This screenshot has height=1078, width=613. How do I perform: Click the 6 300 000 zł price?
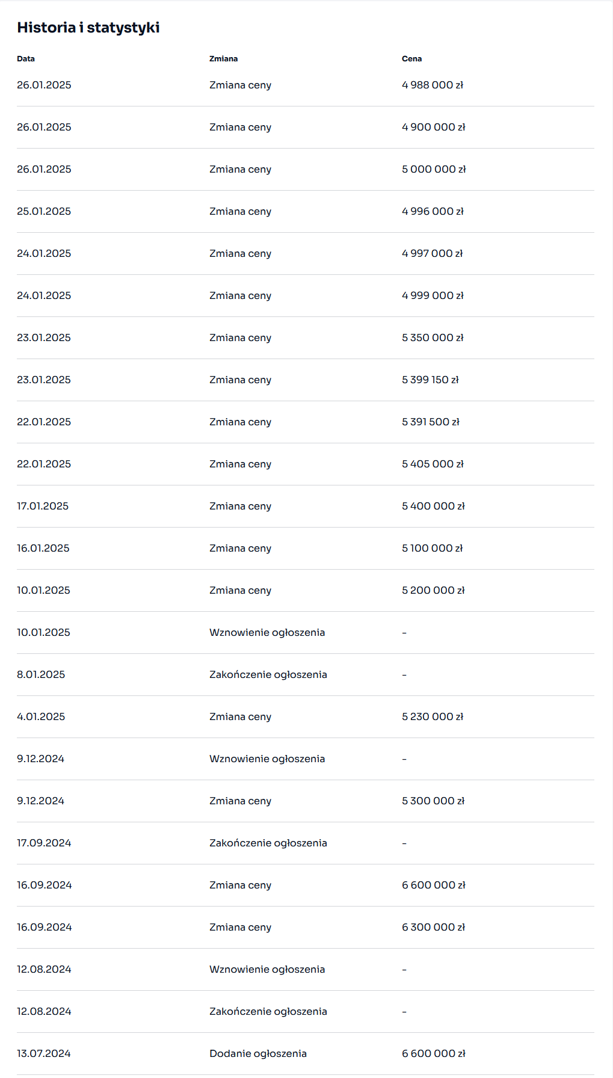tap(433, 928)
